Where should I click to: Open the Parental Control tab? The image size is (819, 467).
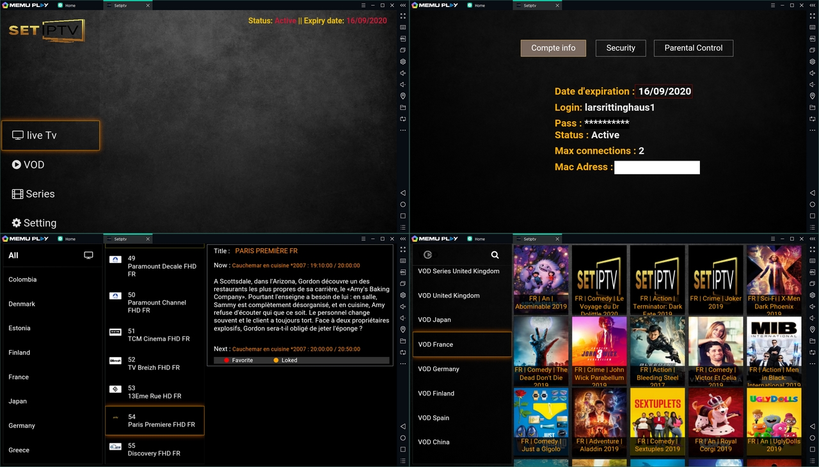694,48
